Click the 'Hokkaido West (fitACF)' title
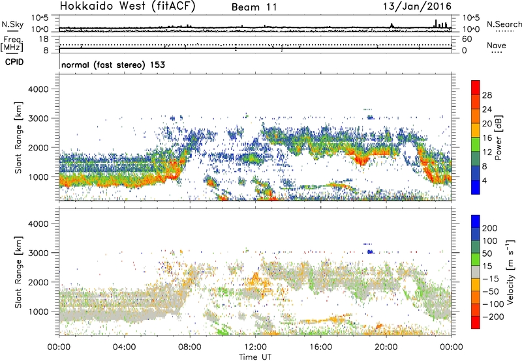The width and height of the screenshot is (522, 361). (127, 7)
